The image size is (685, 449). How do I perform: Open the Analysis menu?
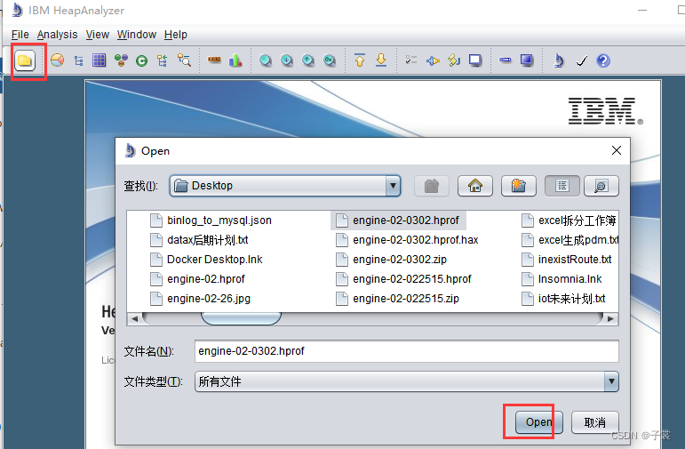57,35
